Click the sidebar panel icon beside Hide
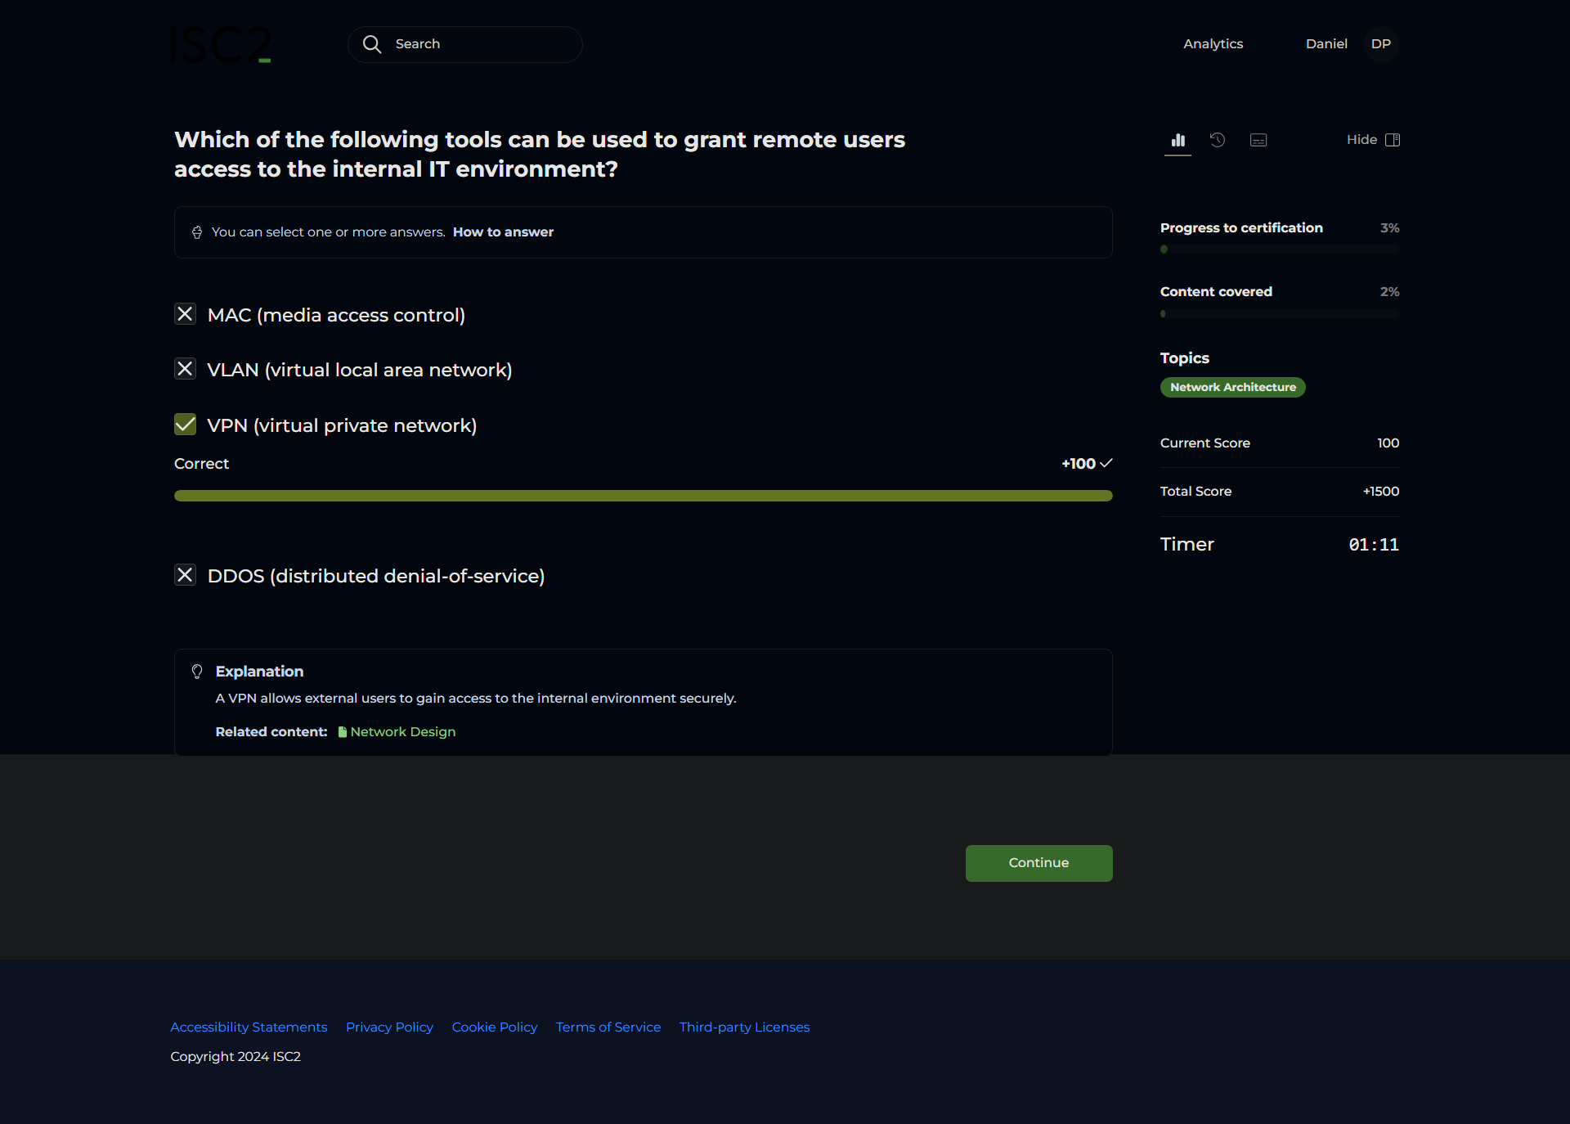 click(x=1393, y=140)
